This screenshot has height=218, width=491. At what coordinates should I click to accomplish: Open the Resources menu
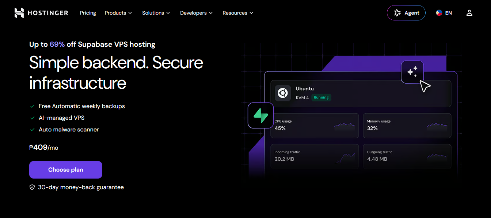coord(238,13)
